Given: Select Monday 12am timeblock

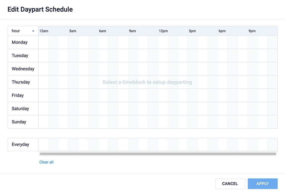Looking at the screenshot, I should 44,42.
